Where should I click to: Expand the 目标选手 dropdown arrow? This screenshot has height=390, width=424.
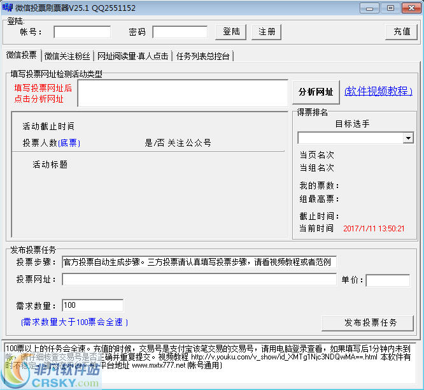408,138
